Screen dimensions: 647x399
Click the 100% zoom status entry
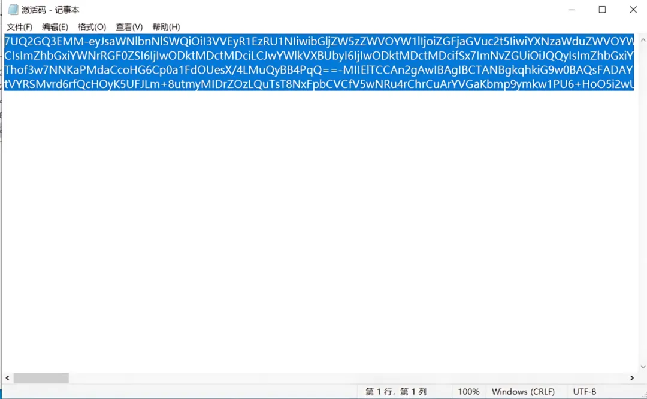coord(468,392)
